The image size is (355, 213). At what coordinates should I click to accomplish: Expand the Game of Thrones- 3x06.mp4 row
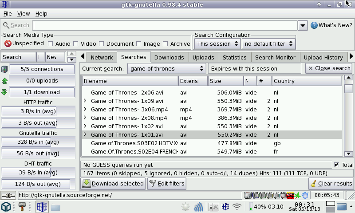[85, 109]
